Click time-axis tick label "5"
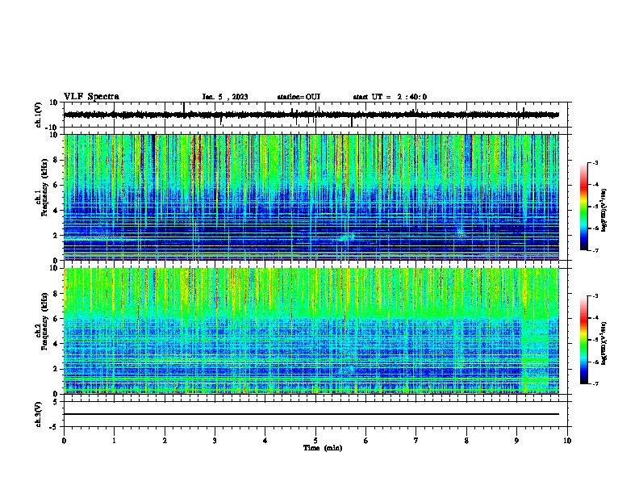639x494 pixels. tap(315, 441)
